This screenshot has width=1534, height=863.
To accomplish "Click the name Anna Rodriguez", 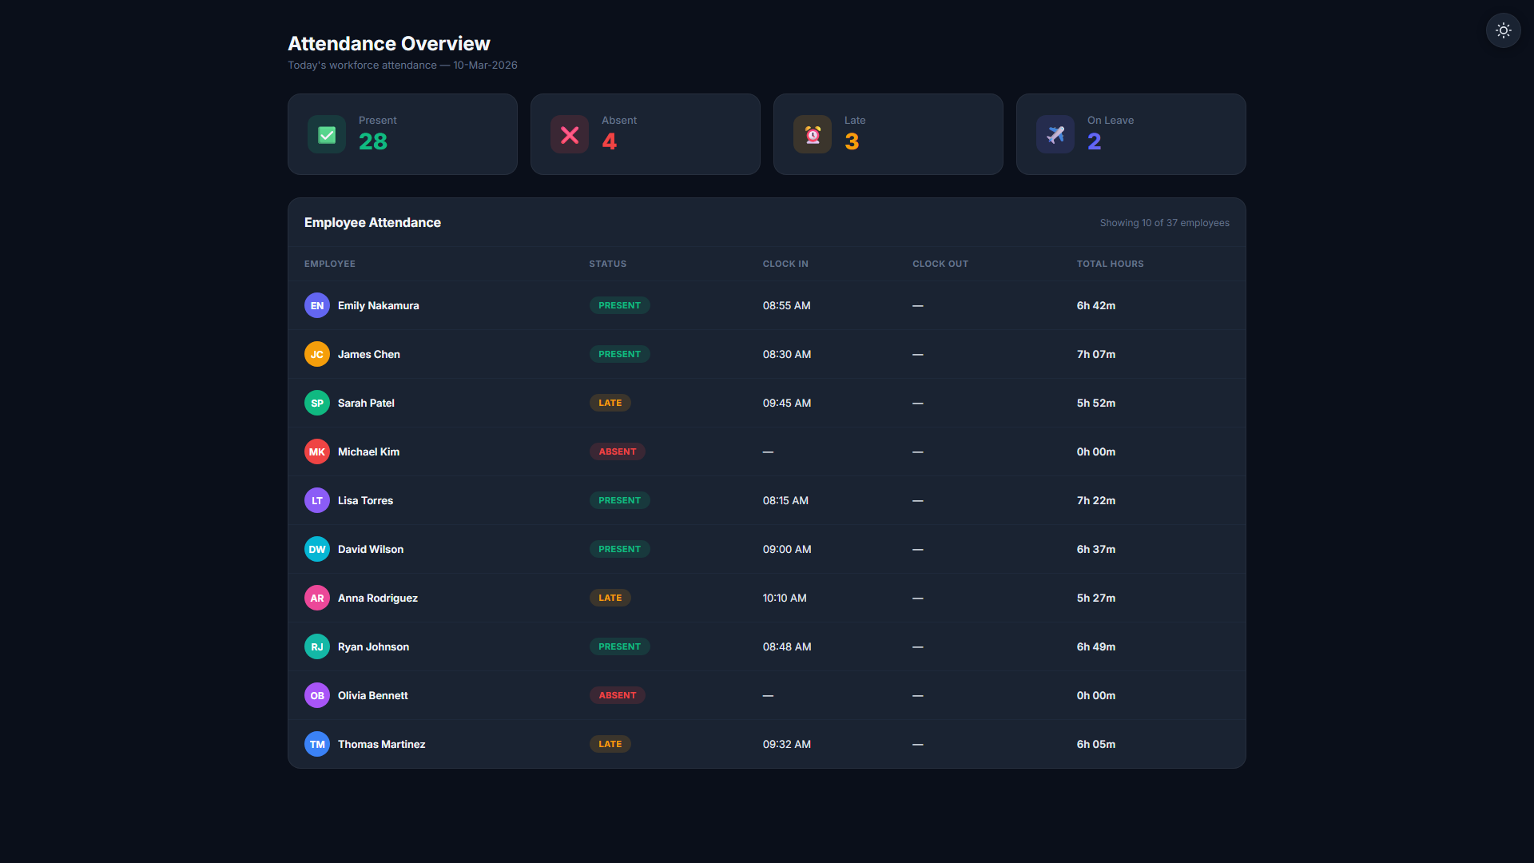I will pyautogui.click(x=378, y=598).
